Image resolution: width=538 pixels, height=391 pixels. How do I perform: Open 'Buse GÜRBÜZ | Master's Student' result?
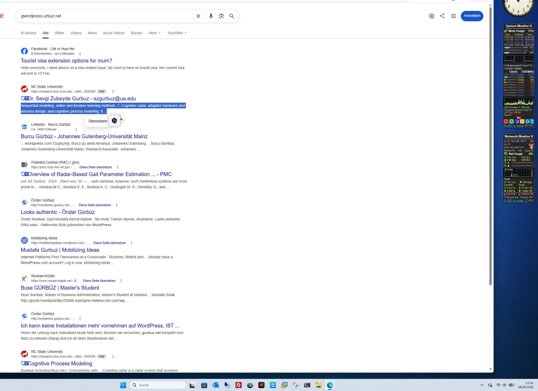60,288
